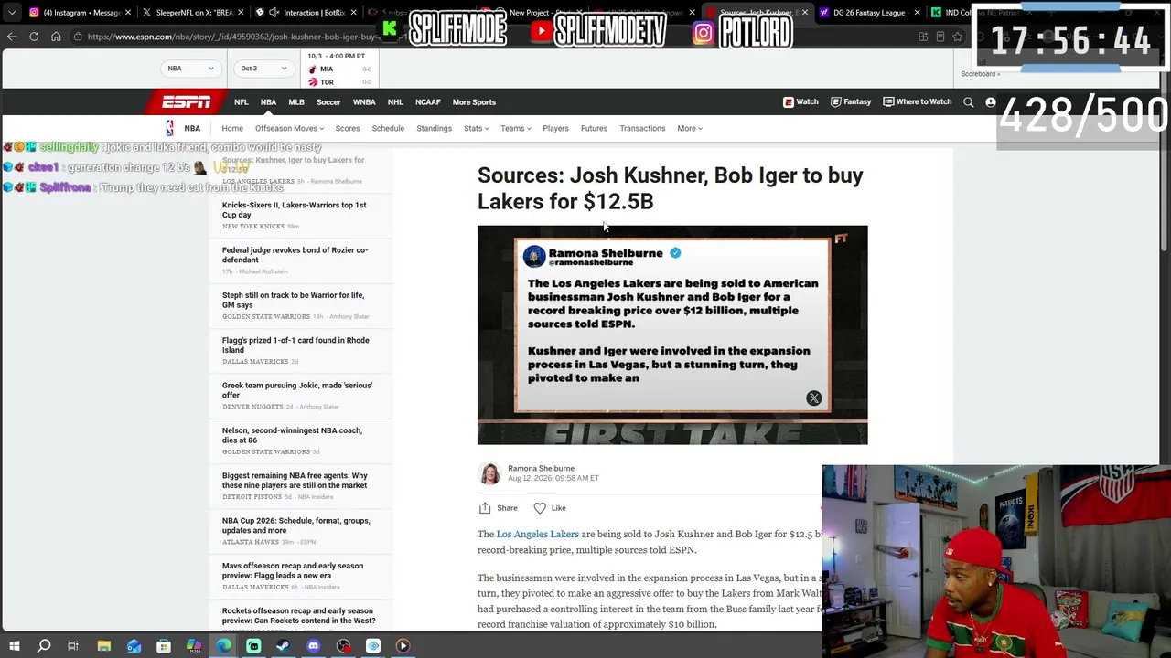Open the Windows Start menu
The height and width of the screenshot is (658, 1171).
[x=14, y=646]
